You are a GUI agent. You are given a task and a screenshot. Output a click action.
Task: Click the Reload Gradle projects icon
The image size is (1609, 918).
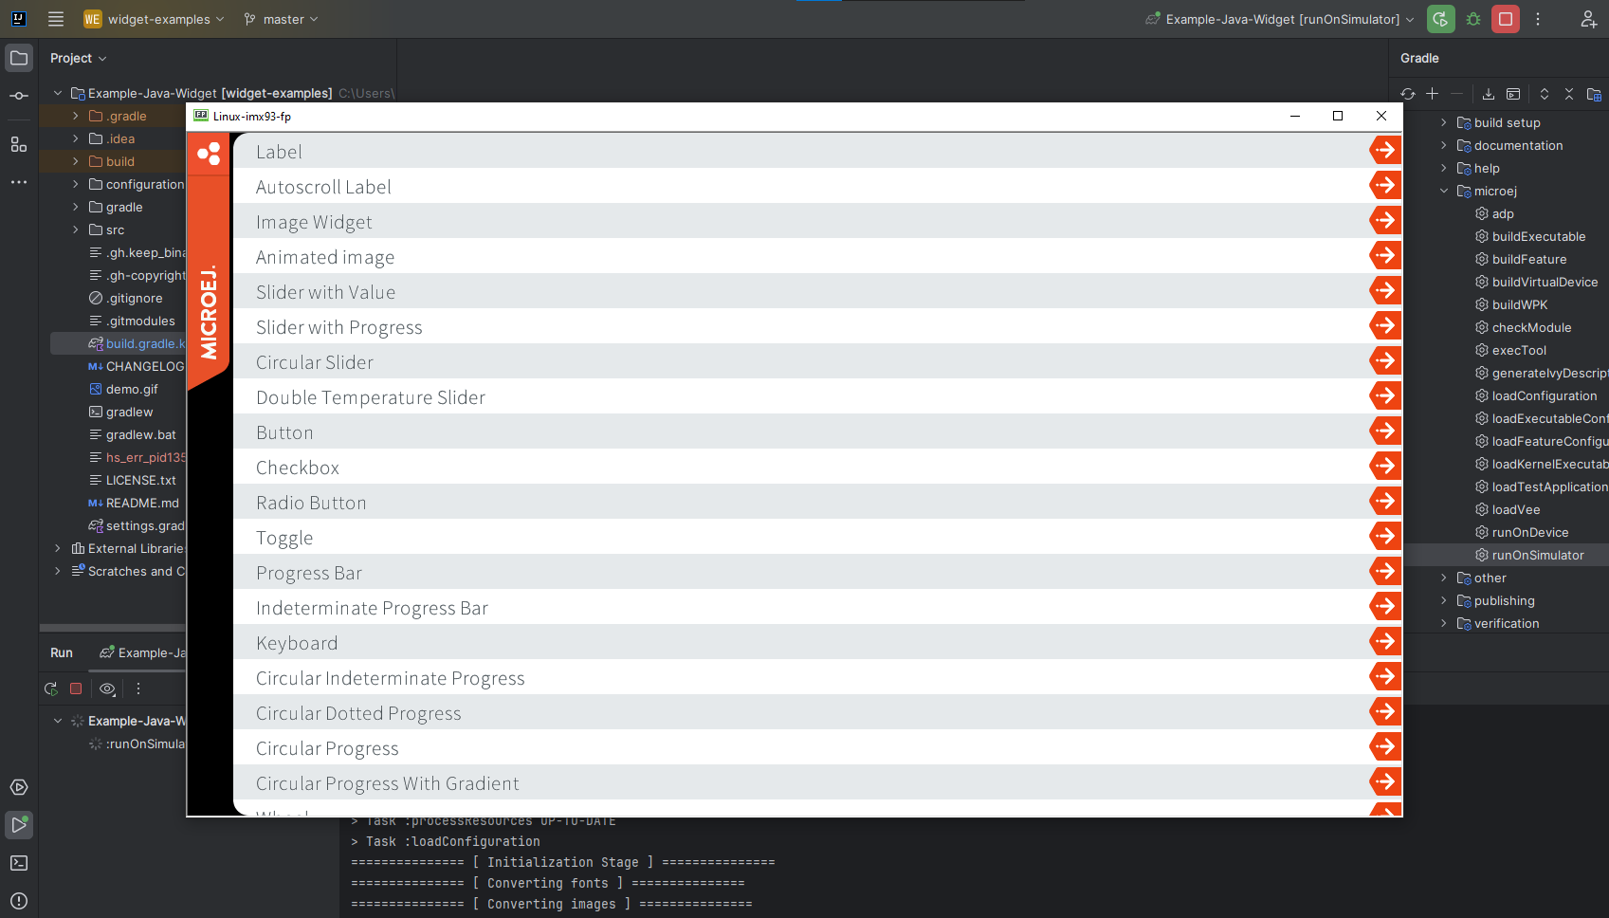point(1408,94)
